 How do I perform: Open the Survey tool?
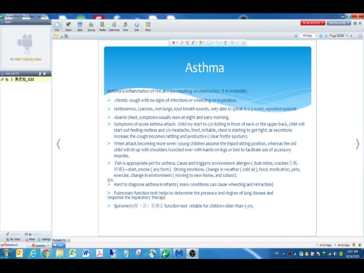point(91,26)
